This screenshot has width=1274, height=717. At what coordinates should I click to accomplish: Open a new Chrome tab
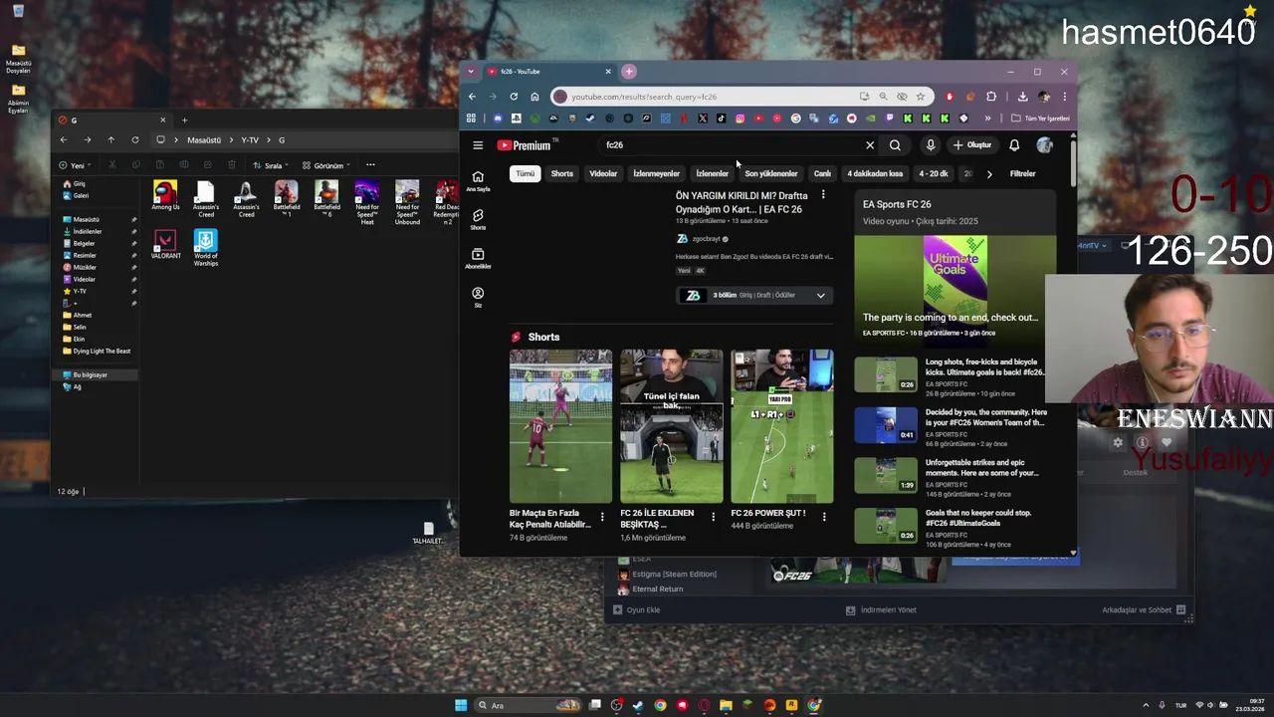[x=629, y=72]
